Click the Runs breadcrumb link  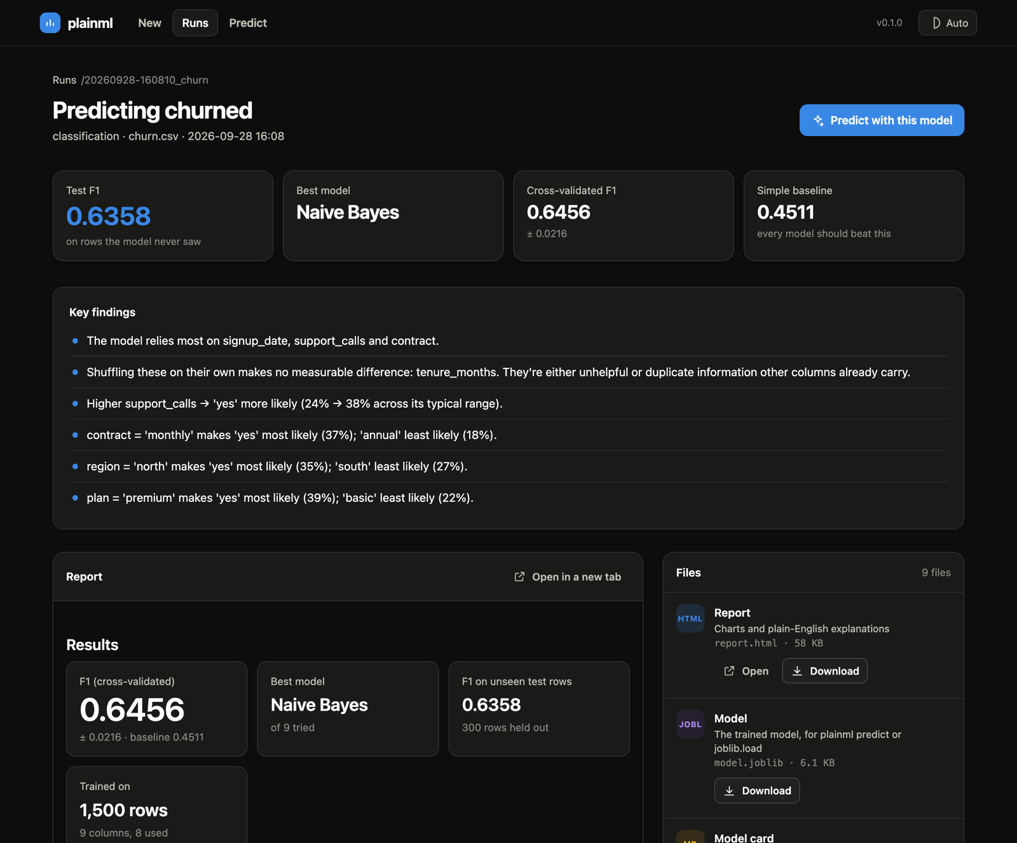click(x=64, y=80)
